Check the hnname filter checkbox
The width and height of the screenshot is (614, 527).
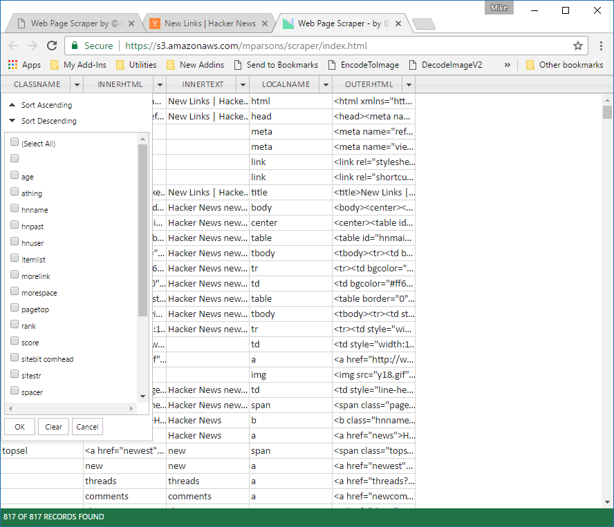(15, 208)
